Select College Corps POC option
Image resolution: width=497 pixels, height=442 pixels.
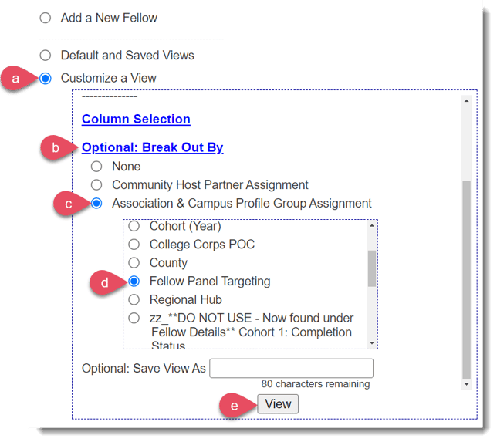tap(134, 245)
